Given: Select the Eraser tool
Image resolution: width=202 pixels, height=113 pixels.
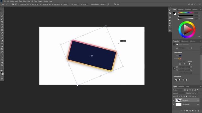Looking at the screenshot, I should click(2, 41).
